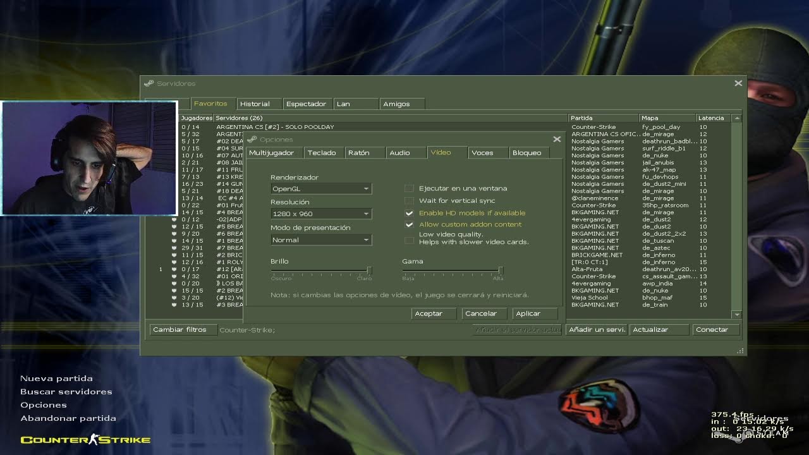Click the shield icon in the 13 / 15 #3 BREA row
This screenshot has height=455, width=809.
pos(174,305)
